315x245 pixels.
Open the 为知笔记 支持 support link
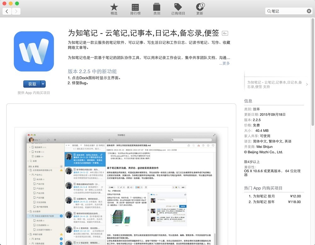[x=274, y=85]
